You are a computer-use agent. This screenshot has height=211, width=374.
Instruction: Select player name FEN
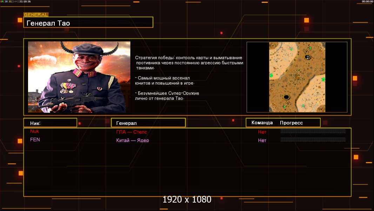(x=35, y=140)
